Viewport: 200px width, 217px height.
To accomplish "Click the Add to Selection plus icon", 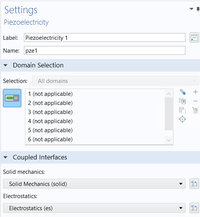I will [195, 92].
